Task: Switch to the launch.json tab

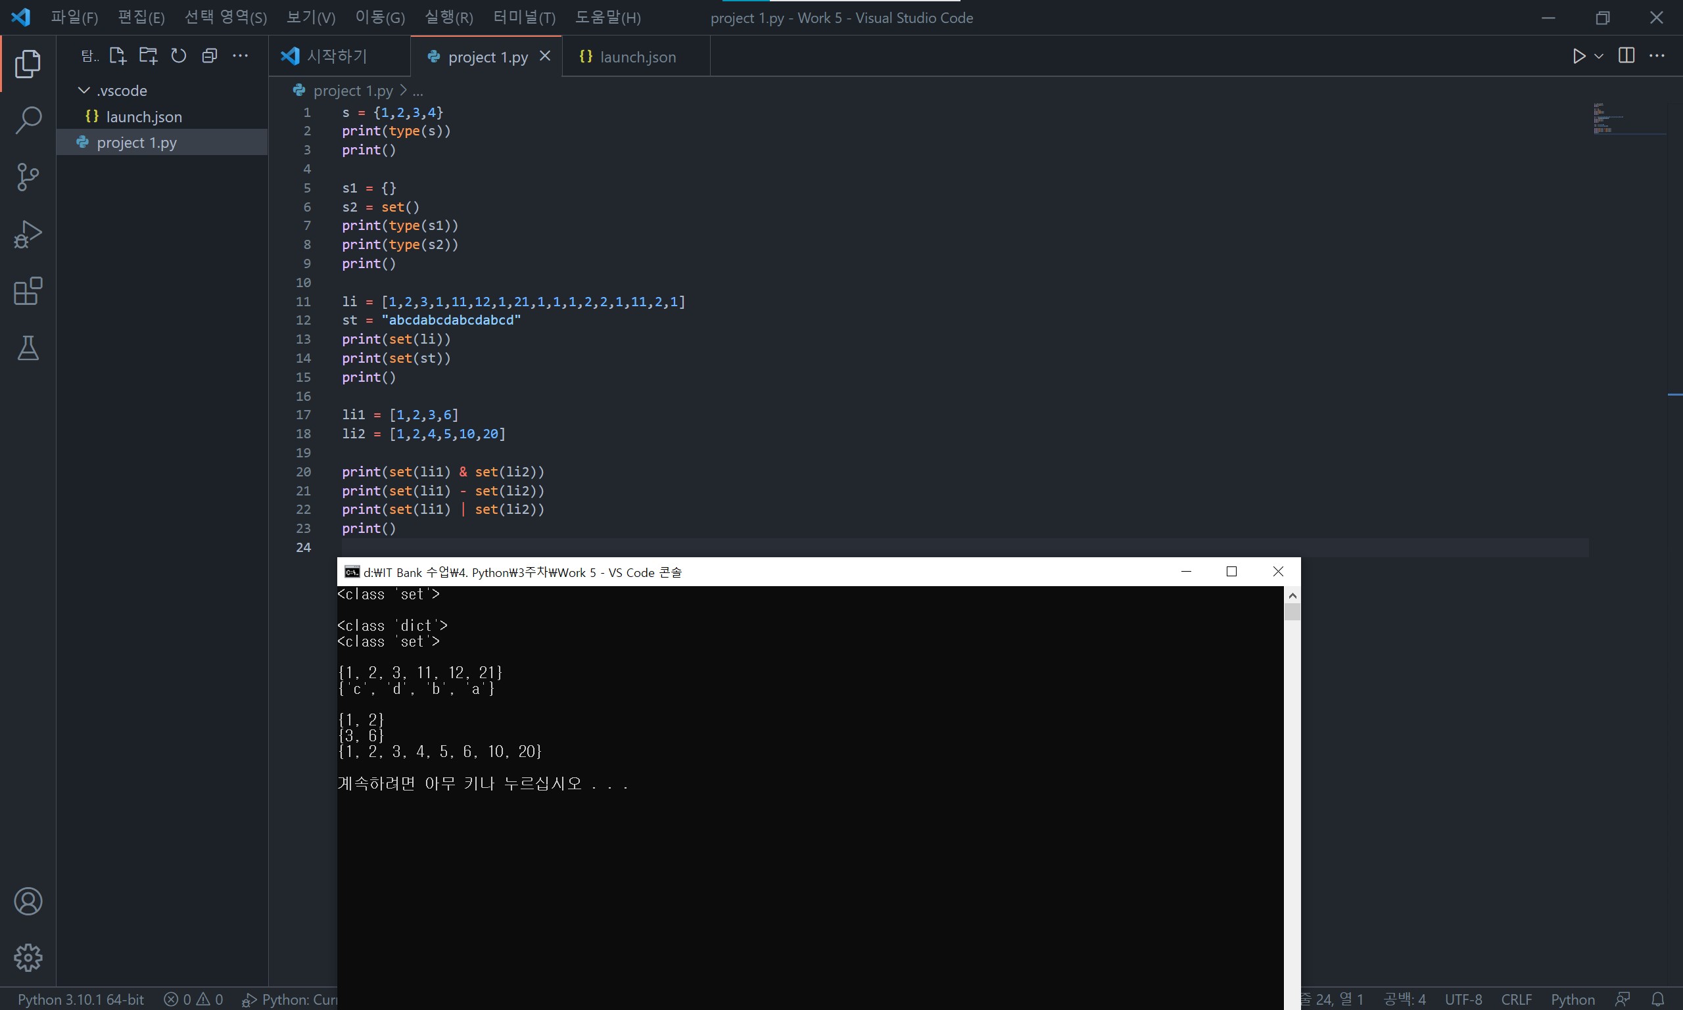Action: (636, 57)
